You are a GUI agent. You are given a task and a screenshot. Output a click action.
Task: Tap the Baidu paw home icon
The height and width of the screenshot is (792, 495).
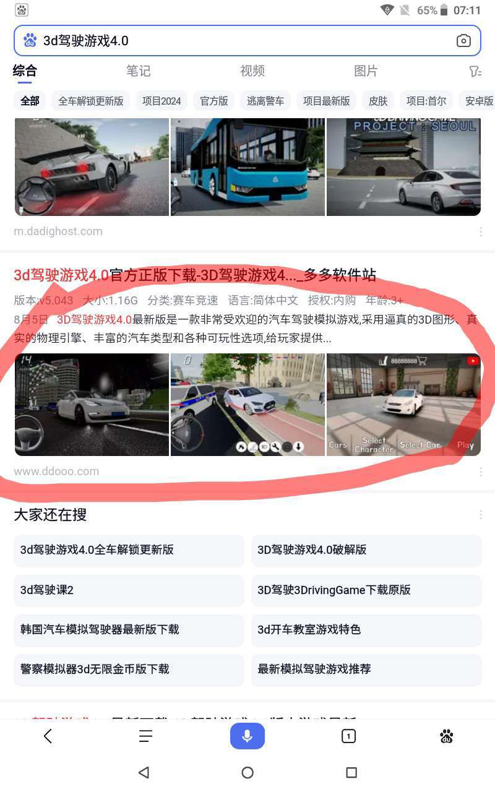click(447, 736)
